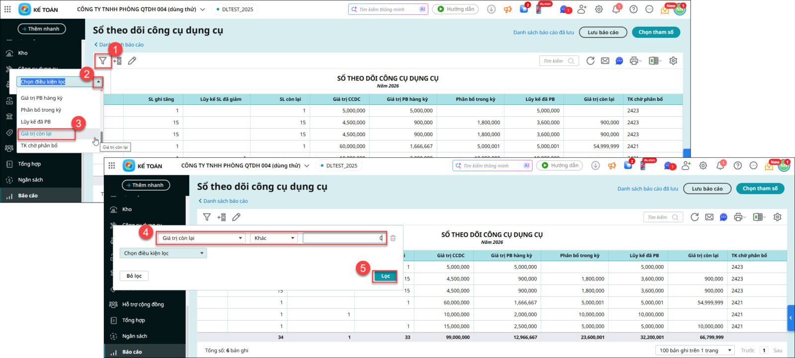Apply the filter with the "Lọc" button
Viewport: 795px width, 358px height.
coord(385,276)
